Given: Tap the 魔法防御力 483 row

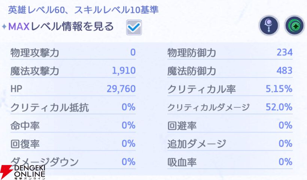Looking at the screenshot, I should click(x=230, y=71).
